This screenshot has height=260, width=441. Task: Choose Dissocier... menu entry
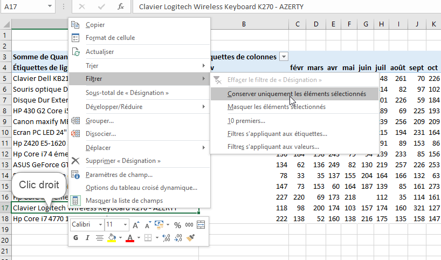(x=139, y=134)
